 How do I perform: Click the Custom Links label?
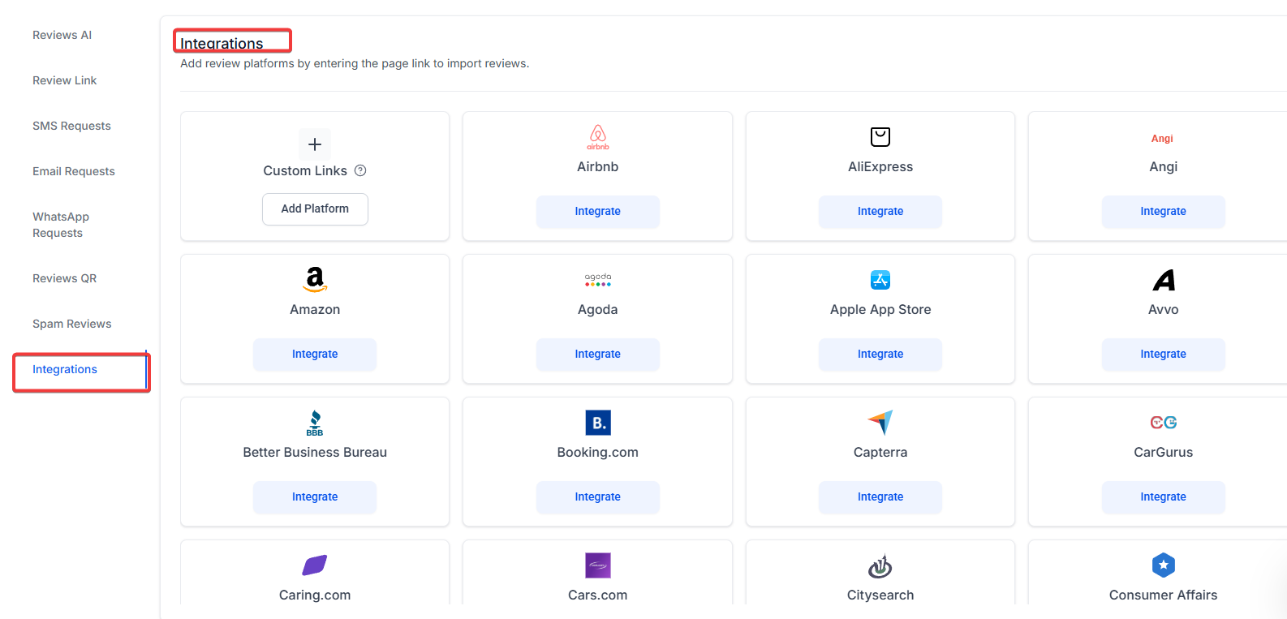pyautogui.click(x=305, y=170)
